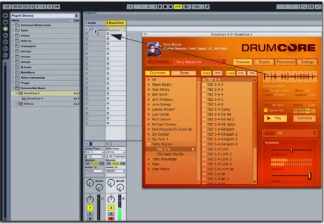
Task: Collapse the DrumCore 3 tree item
Action: click(x=16, y=93)
